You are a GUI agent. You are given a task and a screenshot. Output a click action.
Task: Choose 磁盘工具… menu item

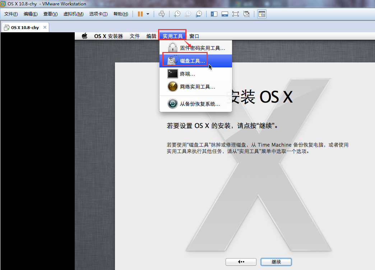(196, 61)
